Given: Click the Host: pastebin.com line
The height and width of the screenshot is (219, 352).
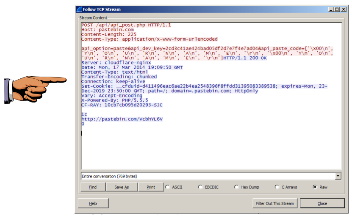Looking at the screenshot, I should (108, 30).
